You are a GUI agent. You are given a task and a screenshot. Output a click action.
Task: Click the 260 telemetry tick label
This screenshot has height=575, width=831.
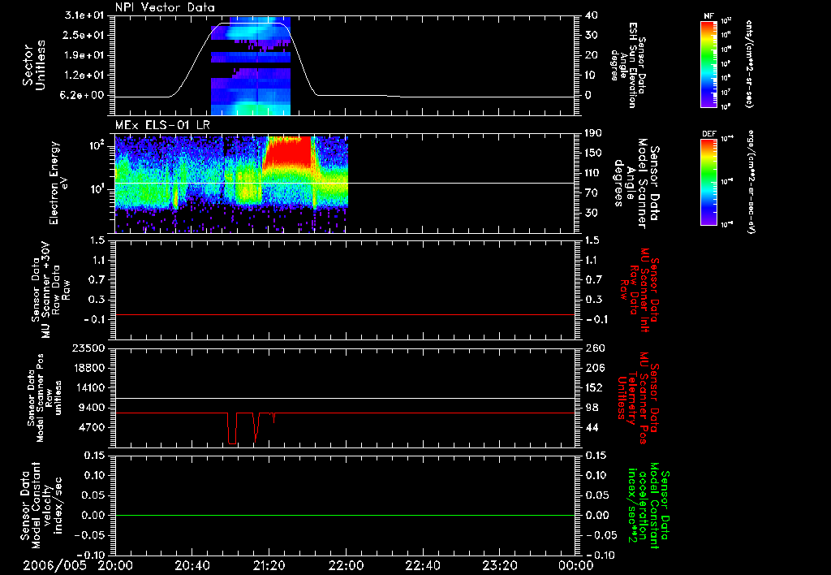coord(594,348)
